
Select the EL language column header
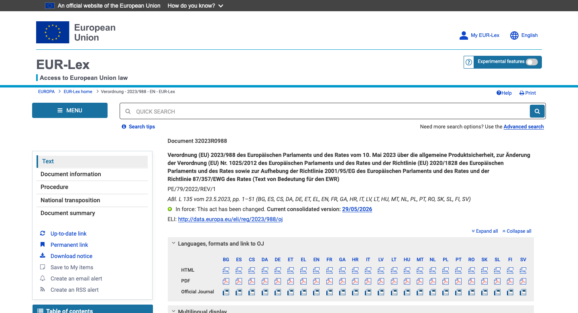tap(303, 260)
